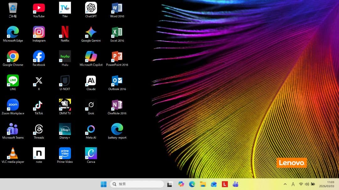Viewport: 339px width, 190px height.
Task: Click the taskbar search box
Action: click(x=137, y=184)
